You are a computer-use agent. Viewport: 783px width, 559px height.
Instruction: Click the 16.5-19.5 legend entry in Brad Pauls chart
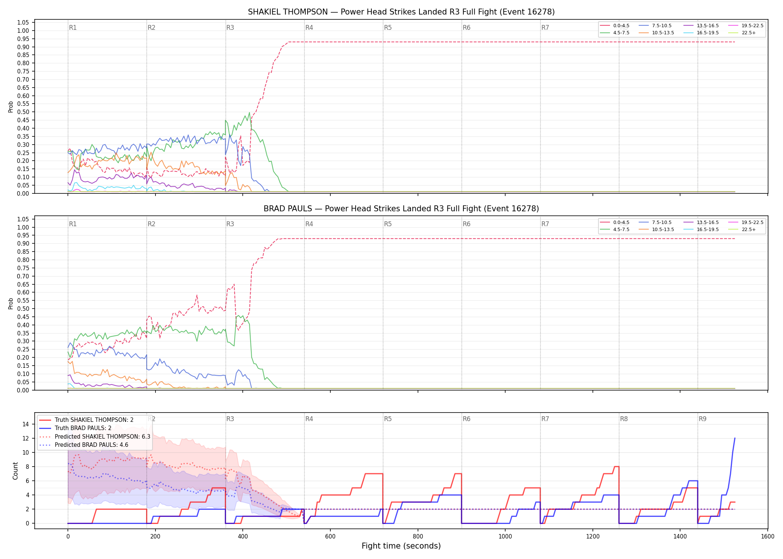[701, 230]
